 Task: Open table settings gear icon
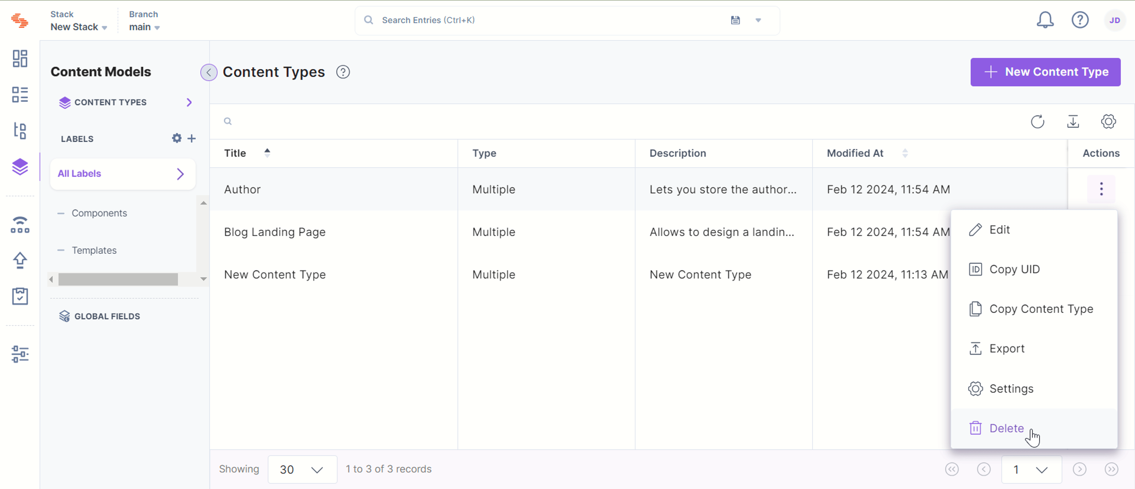tap(1108, 122)
